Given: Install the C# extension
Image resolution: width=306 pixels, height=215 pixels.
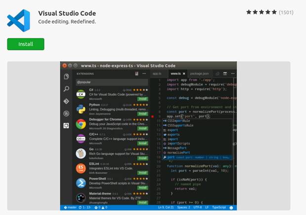Looking at the screenshot, I should 143,99.
